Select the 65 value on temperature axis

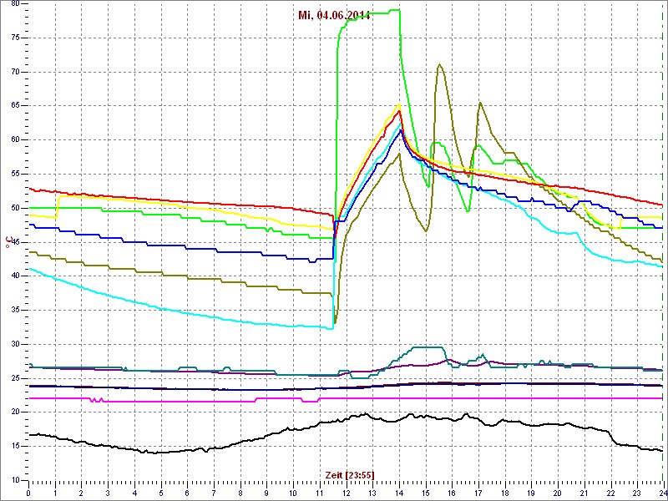[14, 106]
